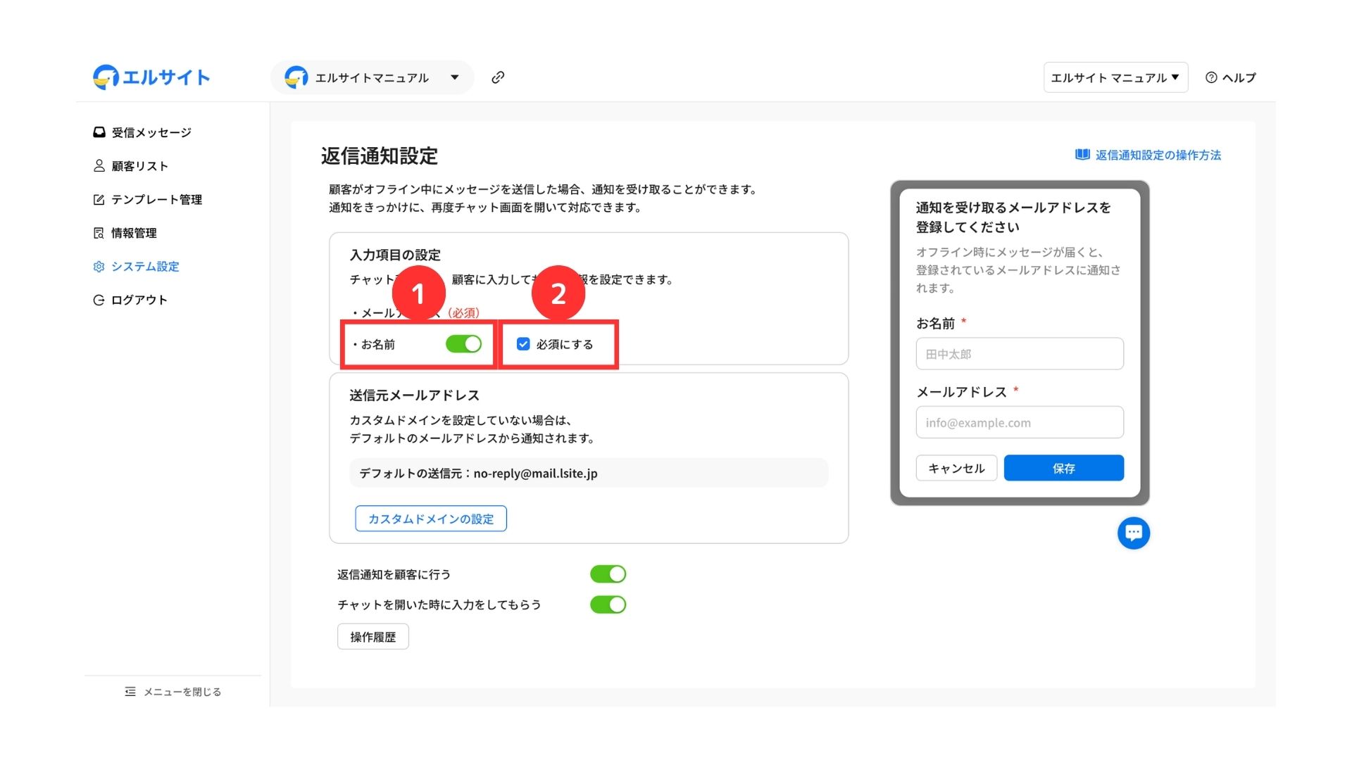Open テンプレート管理 in the sidebar

(x=156, y=200)
